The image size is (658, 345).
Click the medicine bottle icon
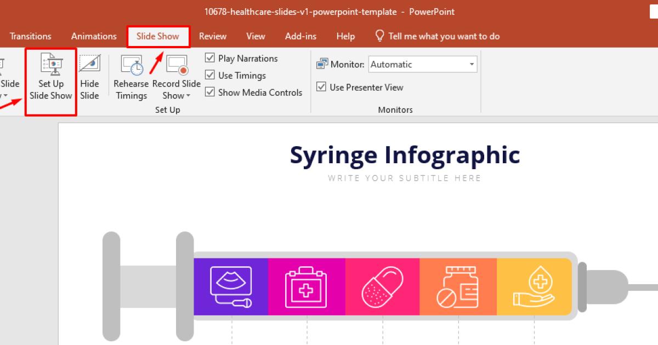click(x=458, y=286)
